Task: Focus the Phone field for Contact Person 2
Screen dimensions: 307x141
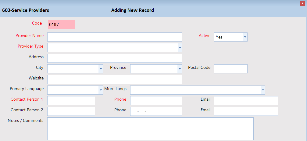Action: pyautogui.click(x=156, y=111)
